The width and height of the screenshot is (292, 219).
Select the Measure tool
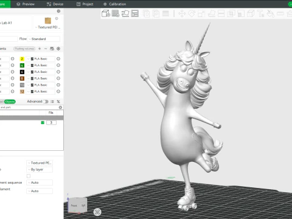click(280, 13)
